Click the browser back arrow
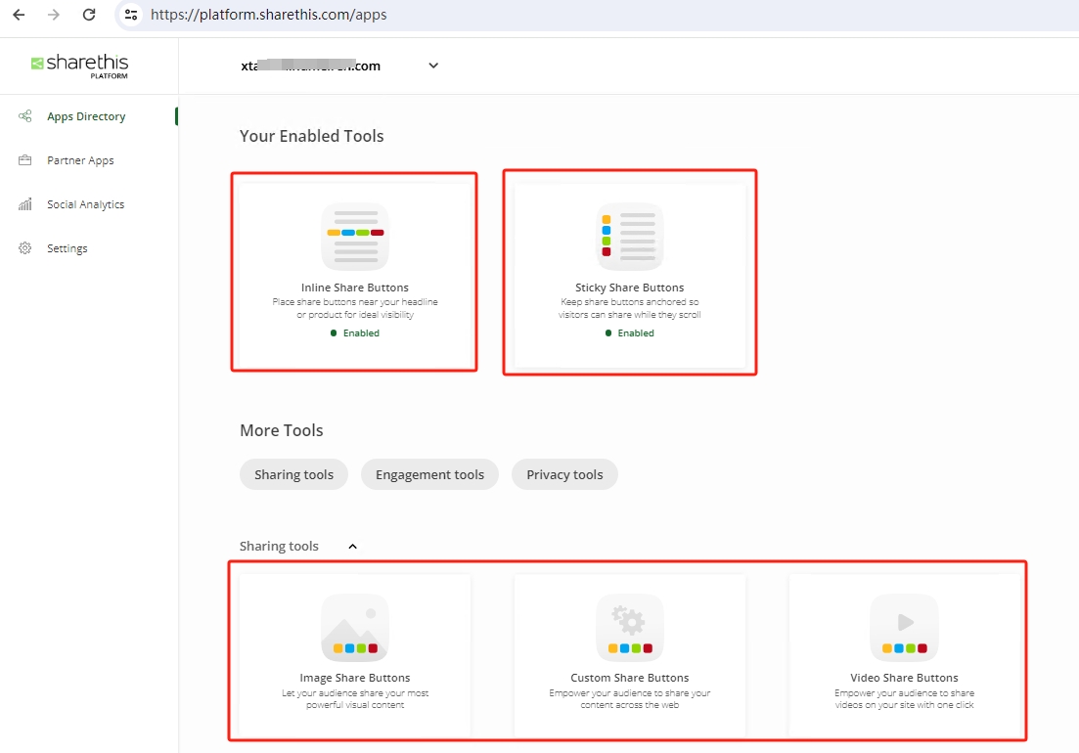The width and height of the screenshot is (1079, 753). [x=19, y=15]
